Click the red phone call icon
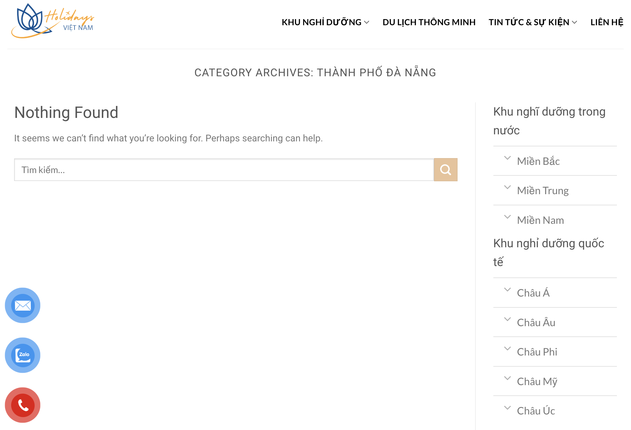 click(x=23, y=405)
